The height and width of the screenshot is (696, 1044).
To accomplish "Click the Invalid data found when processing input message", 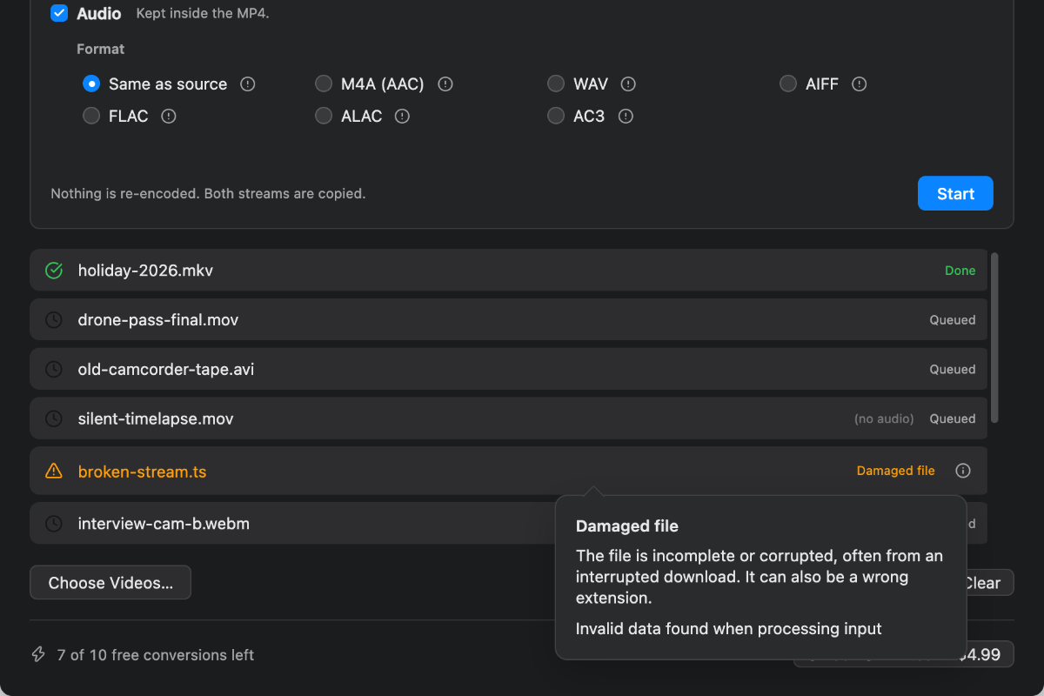I will tap(729, 629).
